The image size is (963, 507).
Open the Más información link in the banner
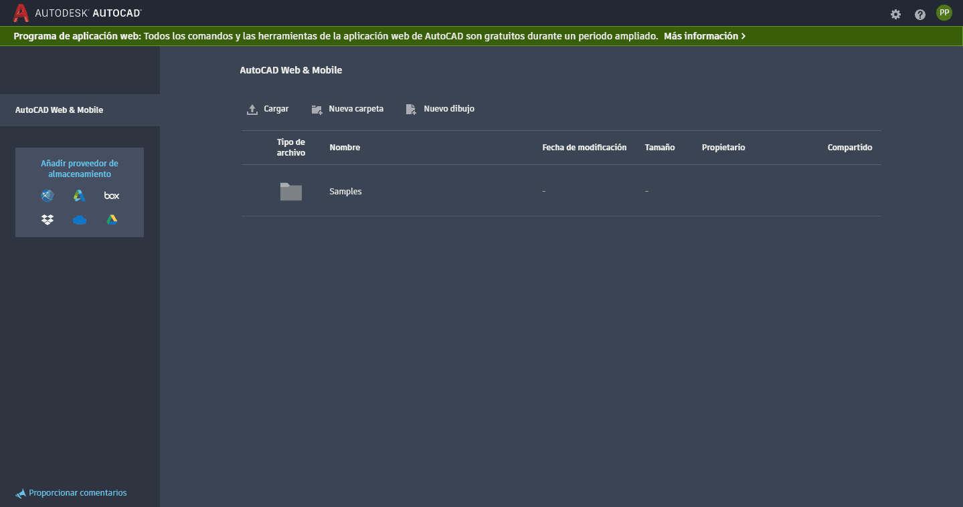[x=705, y=36]
